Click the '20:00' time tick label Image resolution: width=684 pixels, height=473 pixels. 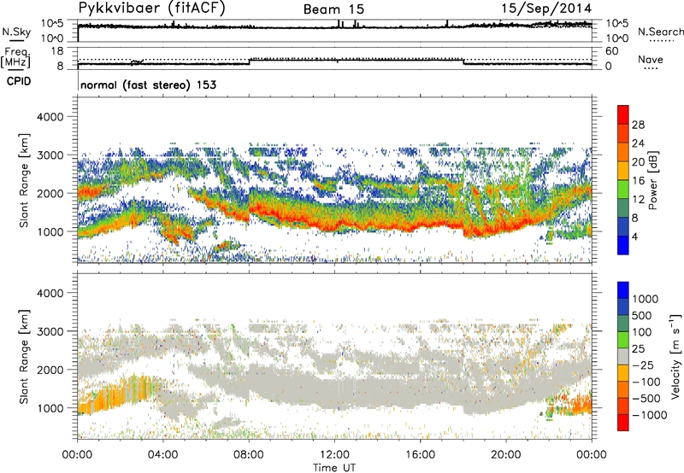(x=505, y=455)
